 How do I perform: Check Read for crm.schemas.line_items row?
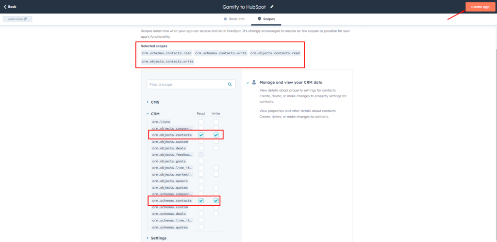(201, 220)
